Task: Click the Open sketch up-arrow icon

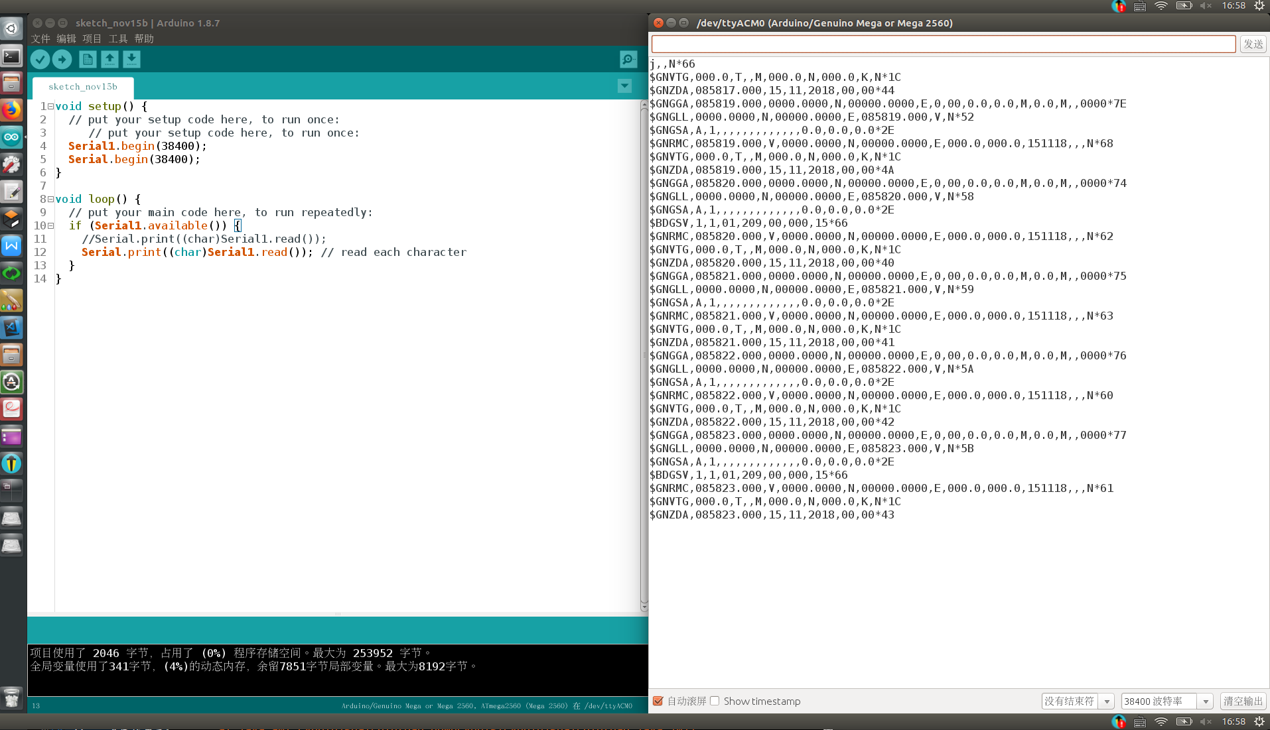Action: [109, 60]
